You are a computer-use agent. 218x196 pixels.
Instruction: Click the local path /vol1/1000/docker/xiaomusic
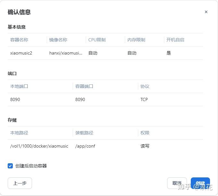(39, 146)
